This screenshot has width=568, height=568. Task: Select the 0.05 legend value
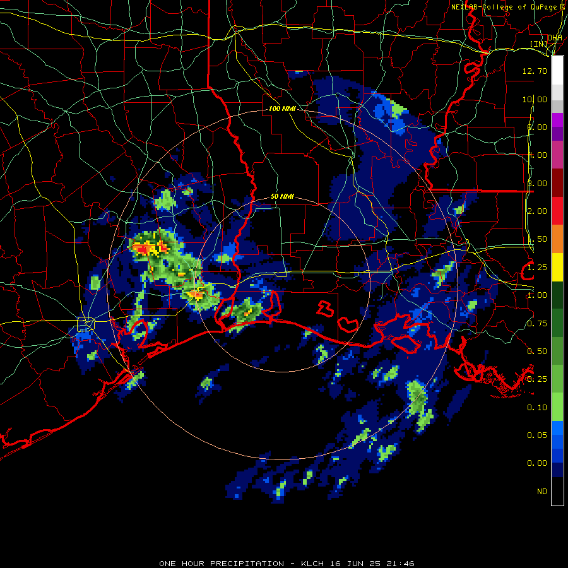click(x=537, y=435)
